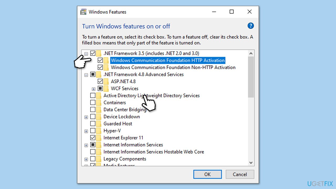Image resolution: width=336 pixels, height=189 pixels.
Task: Expand the Hyper-V node
Action: [86, 130]
